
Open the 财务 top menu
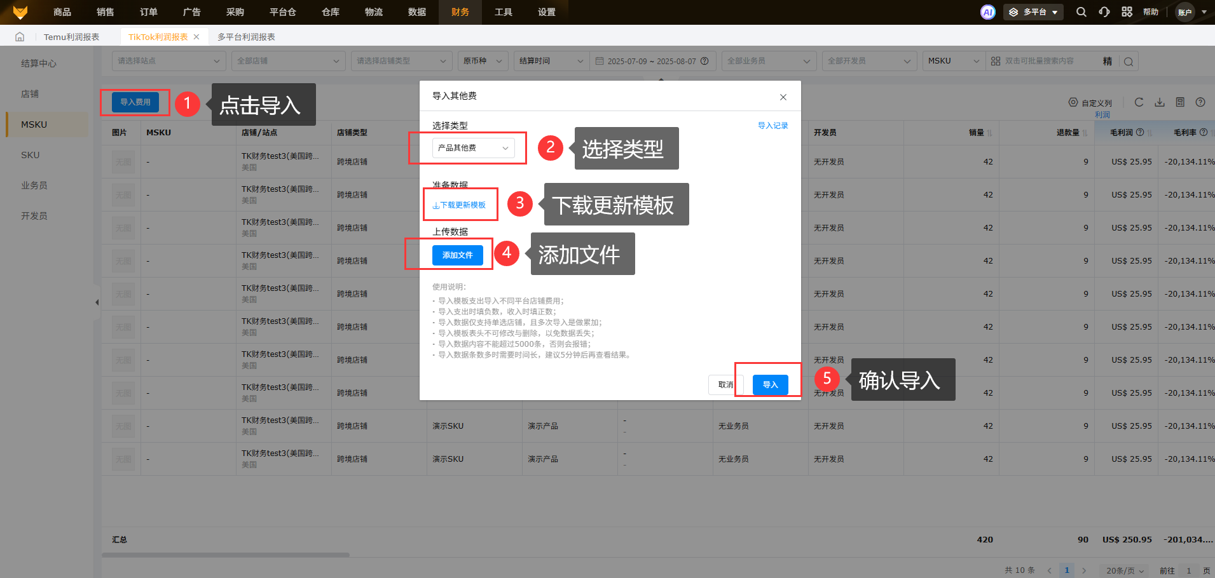[x=460, y=12]
